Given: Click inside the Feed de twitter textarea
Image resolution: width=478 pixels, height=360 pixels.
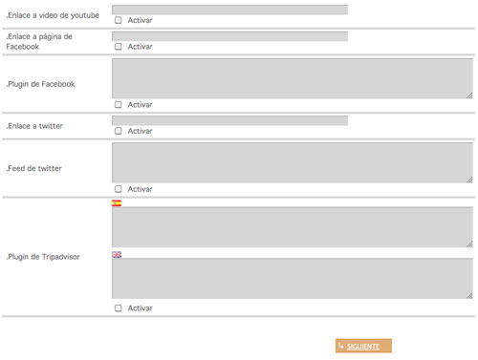Looking at the screenshot, I should pyautogui.click(x=293, y=162).
